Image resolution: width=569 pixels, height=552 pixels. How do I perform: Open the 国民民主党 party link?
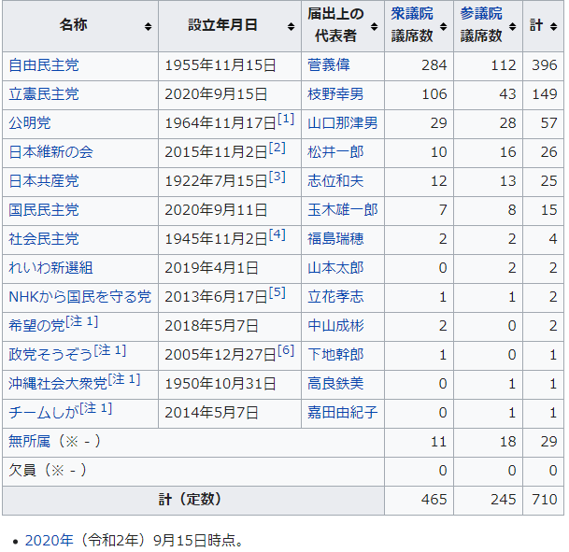click(44, 210)
